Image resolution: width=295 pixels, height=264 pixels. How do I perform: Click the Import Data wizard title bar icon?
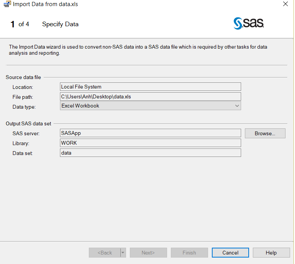click(x=6, y=5)
